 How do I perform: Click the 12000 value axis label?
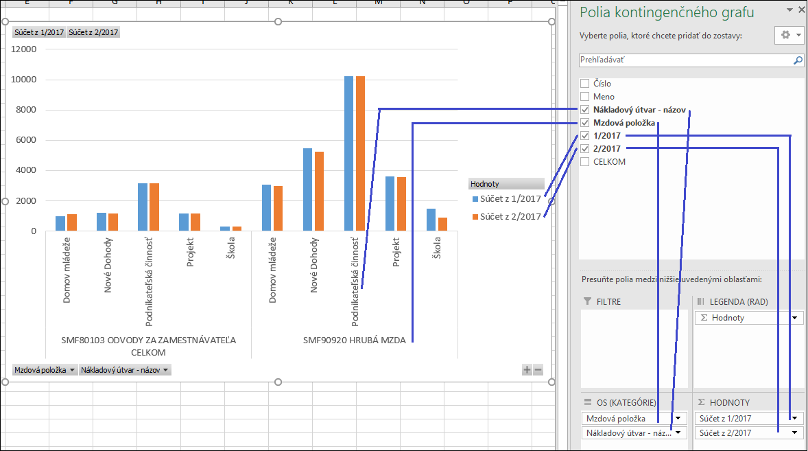click(x=24, y=49)
